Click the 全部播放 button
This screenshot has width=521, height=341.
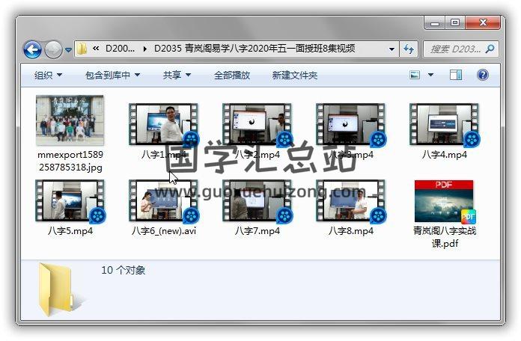pos(232,76)
